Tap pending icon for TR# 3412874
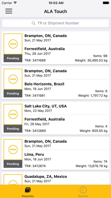 [13, 150]
